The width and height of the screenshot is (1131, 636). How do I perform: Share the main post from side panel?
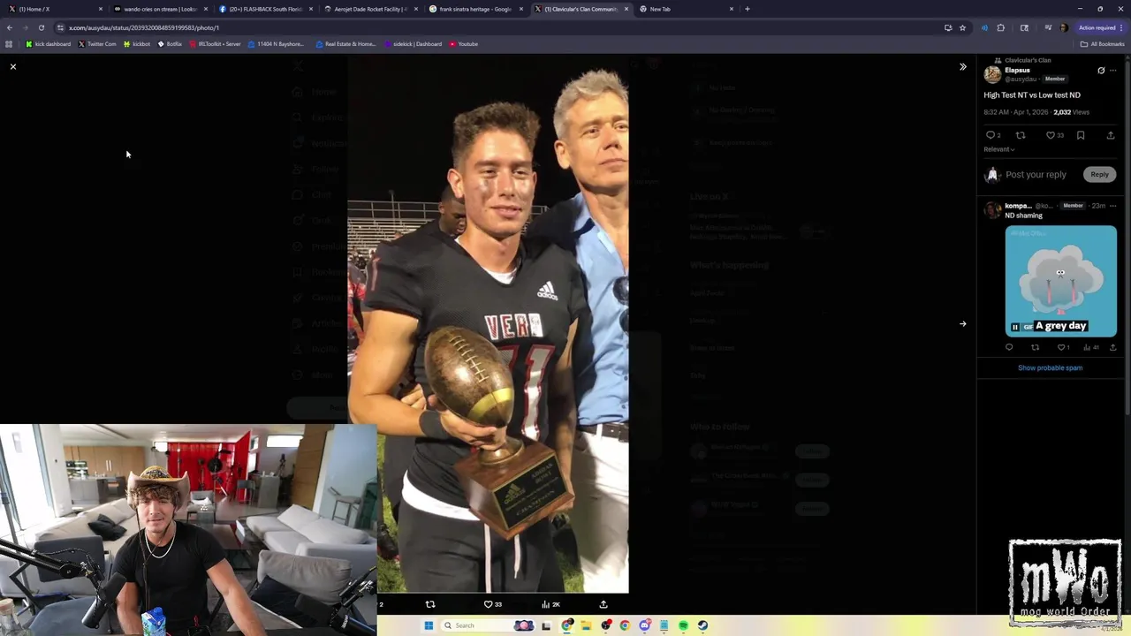(x=1111, y=135)
